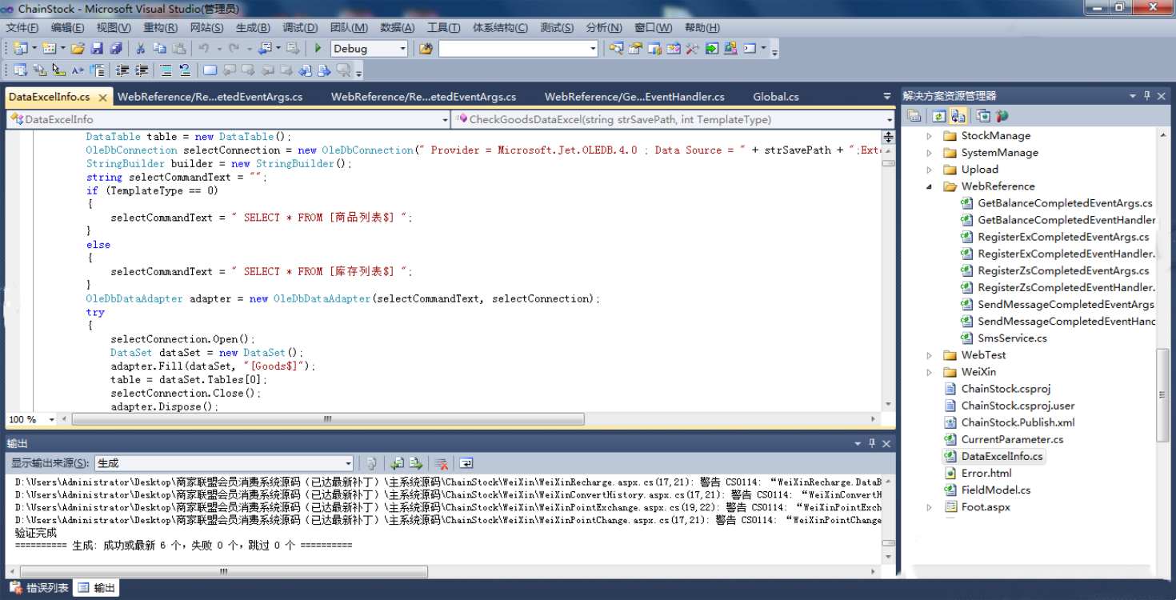Image resolution: width=1176 pixels, height=600 pixels.
Task: Toggle word wrap in the output panel
Action: coord(466,463)
